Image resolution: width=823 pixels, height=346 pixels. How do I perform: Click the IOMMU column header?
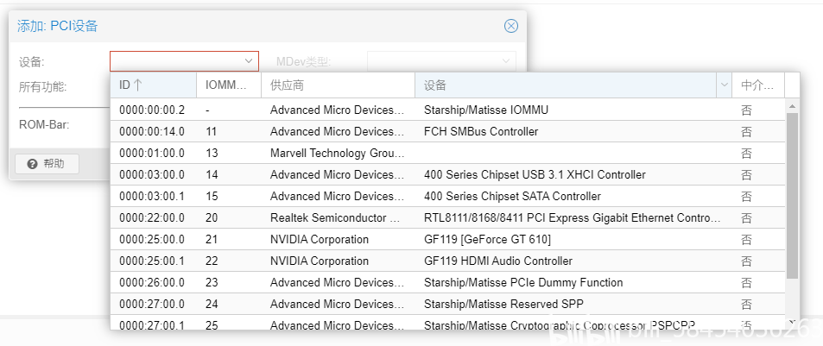point(228,85)
